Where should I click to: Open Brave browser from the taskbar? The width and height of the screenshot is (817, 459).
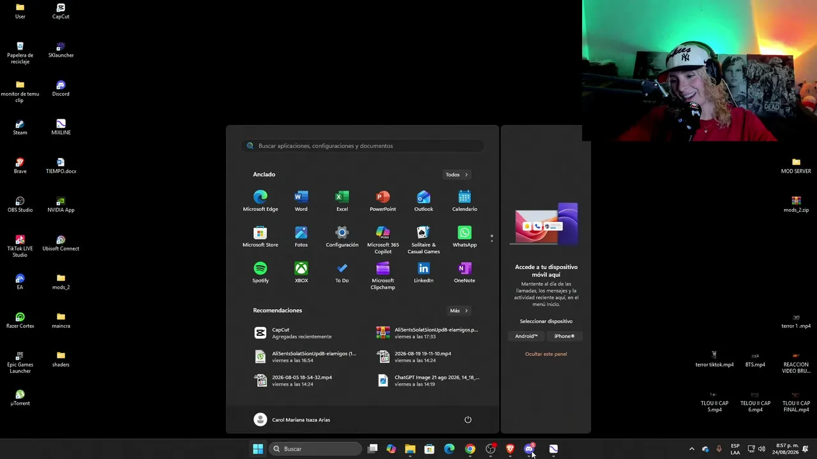tap(510, 449)
